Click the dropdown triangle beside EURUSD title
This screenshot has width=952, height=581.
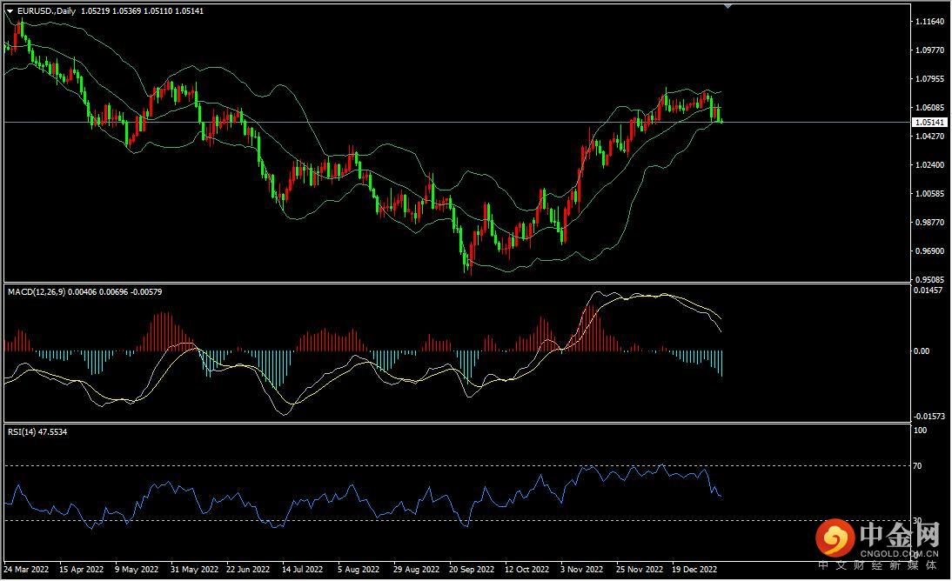[10, 10]
